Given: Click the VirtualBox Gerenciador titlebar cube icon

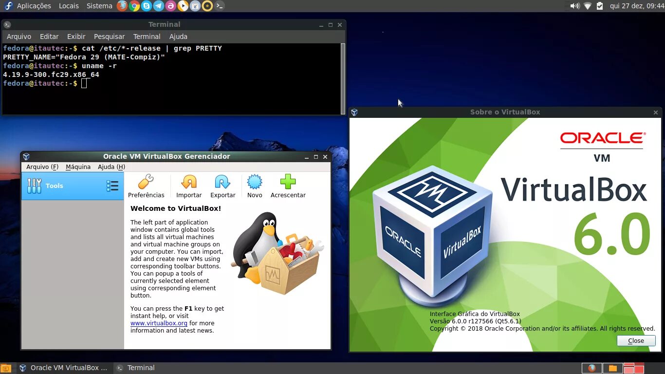Looking at the screenshot, I should pos(26,156).
